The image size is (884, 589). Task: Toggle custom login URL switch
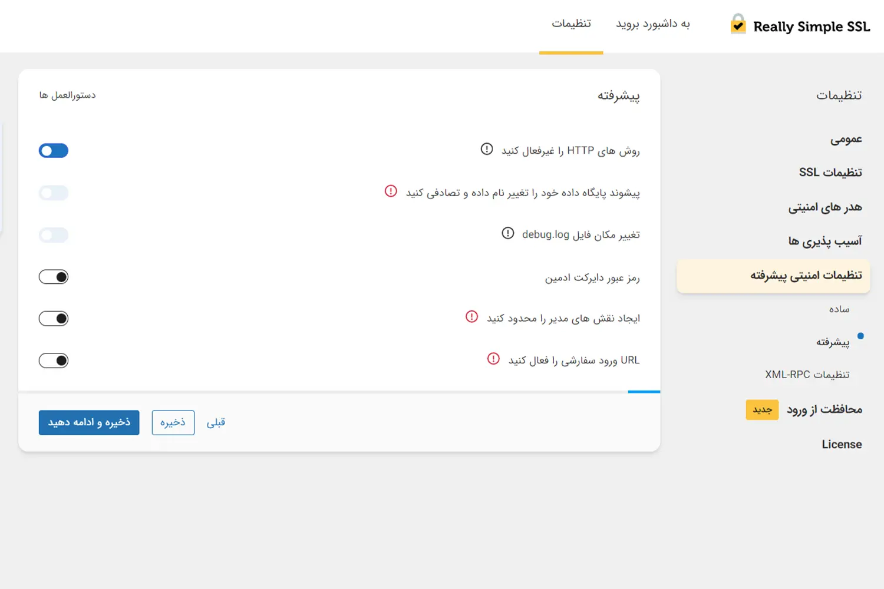click(54, 360)
